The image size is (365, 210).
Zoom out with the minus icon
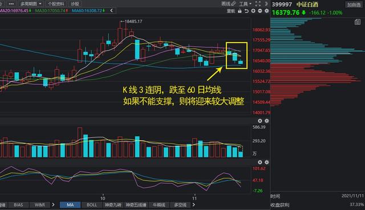tap(260, 11)
